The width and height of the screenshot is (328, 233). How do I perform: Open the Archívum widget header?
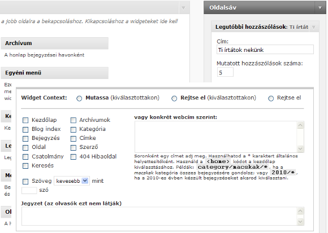coord(55,43)
